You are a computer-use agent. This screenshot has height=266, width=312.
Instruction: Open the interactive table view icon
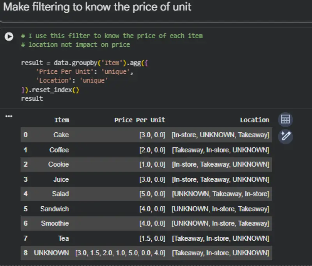285,119
